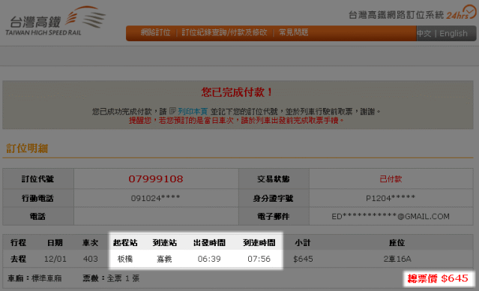This screenshot has width=479, height=291.
Task: Click the 出發時間 column header
Action: (209, 243)
